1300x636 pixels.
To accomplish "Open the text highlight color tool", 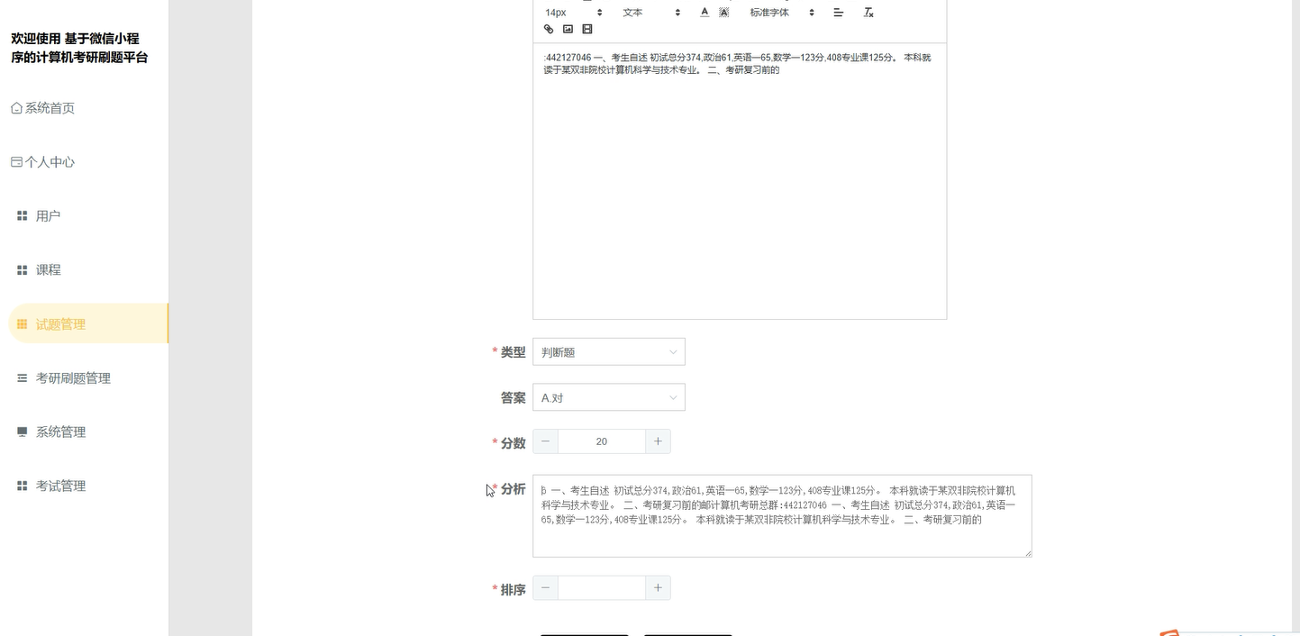I will (x=723, y=12).
